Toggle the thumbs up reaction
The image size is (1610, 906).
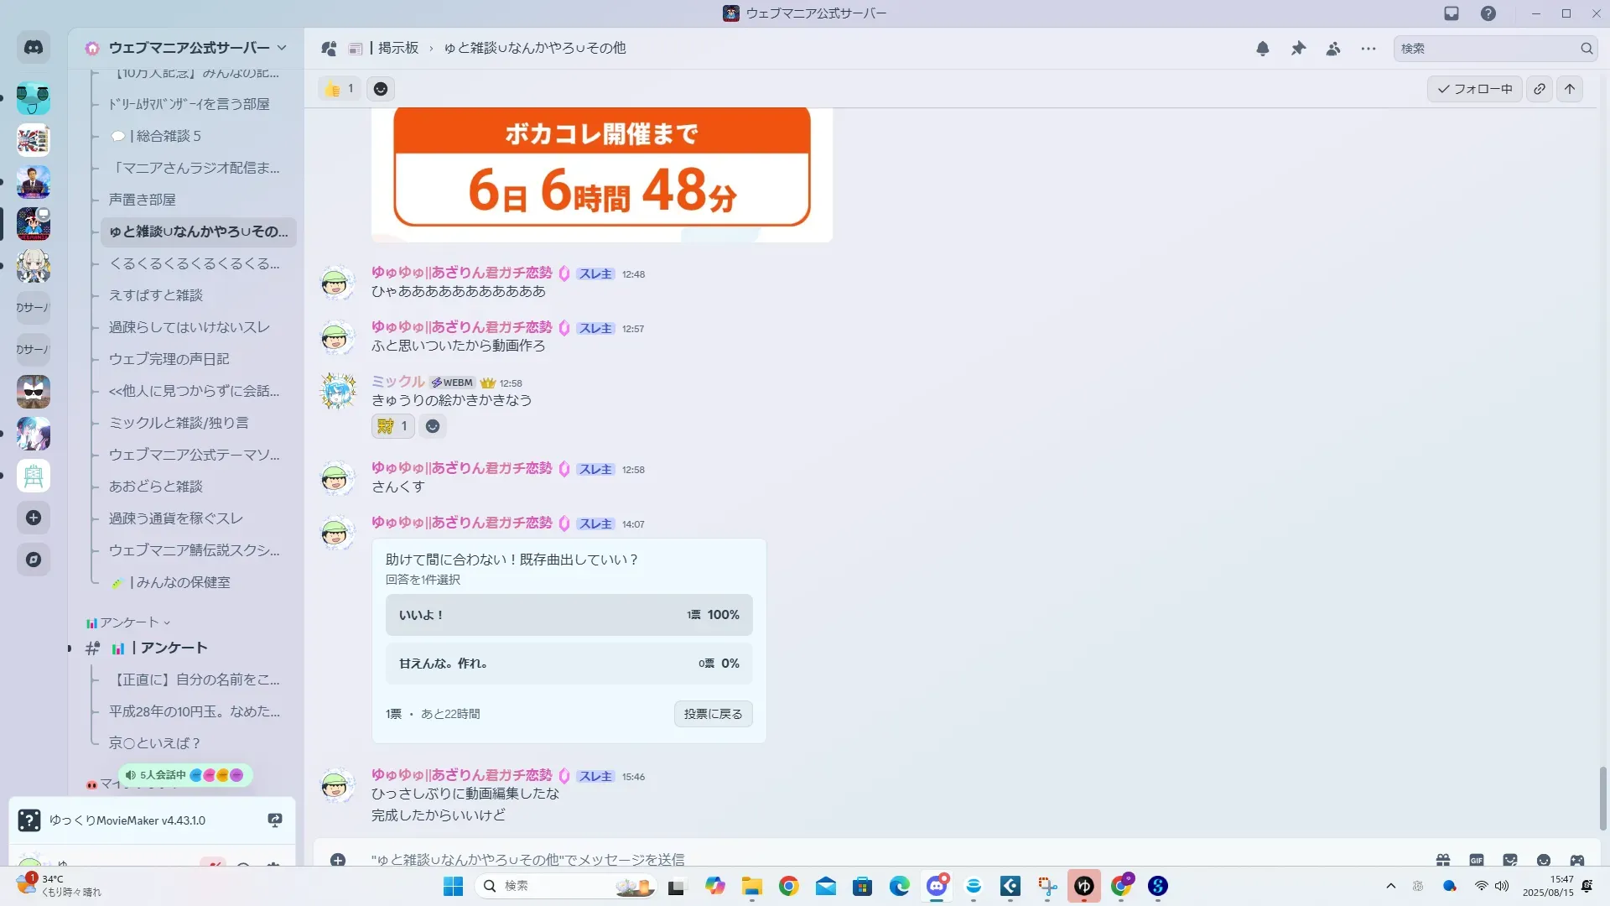click(340, 89)
